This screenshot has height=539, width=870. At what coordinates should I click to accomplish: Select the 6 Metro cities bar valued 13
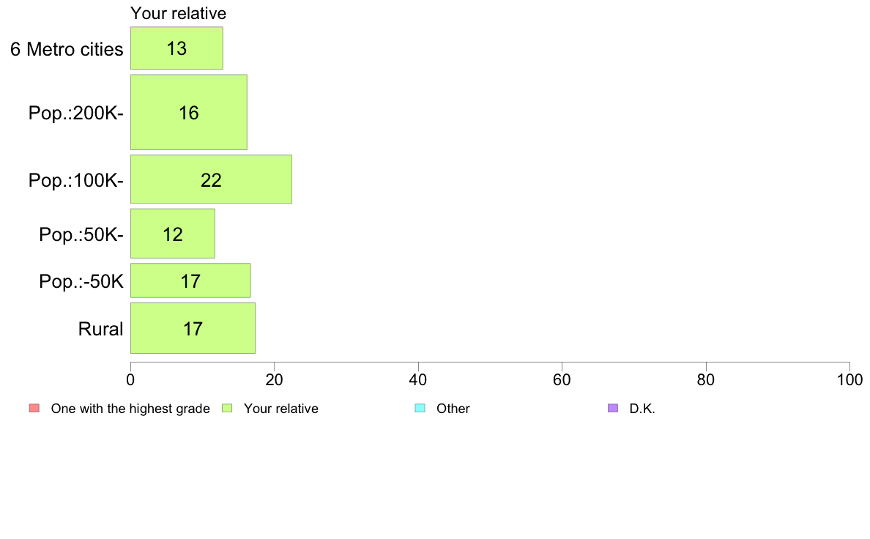(176, 48)
